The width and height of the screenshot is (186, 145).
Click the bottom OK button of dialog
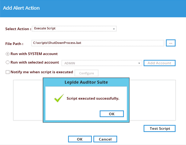tap(80, 139)
